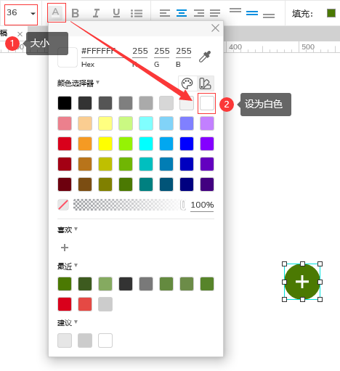Edit the R value 255 field
Screen dimensions: 340x371
[140, 52]
